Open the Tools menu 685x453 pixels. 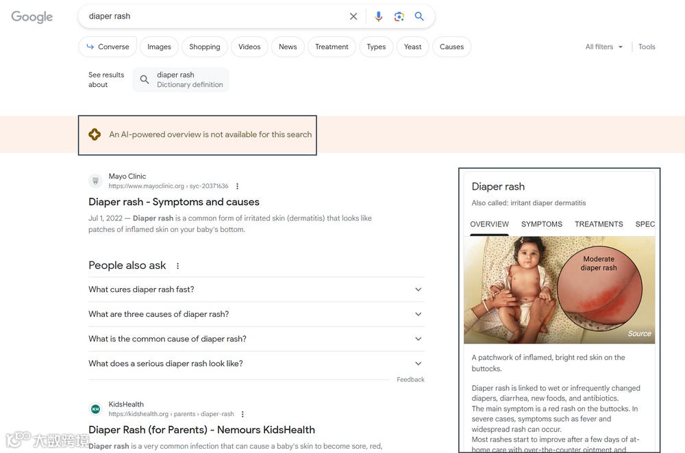coord(647,47)
